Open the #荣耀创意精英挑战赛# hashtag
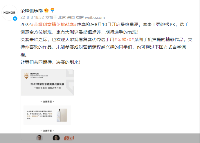 click(54, 24)
